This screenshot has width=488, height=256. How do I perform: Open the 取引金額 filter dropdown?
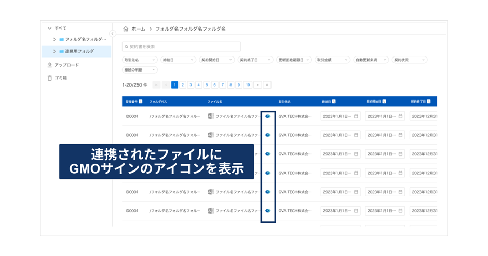tap(333, 60)
